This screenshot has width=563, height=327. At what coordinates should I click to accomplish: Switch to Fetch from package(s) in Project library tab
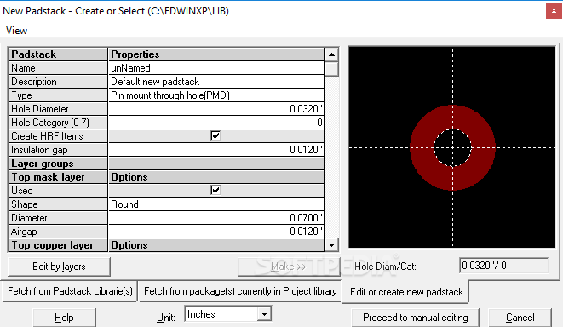point(240,291)
